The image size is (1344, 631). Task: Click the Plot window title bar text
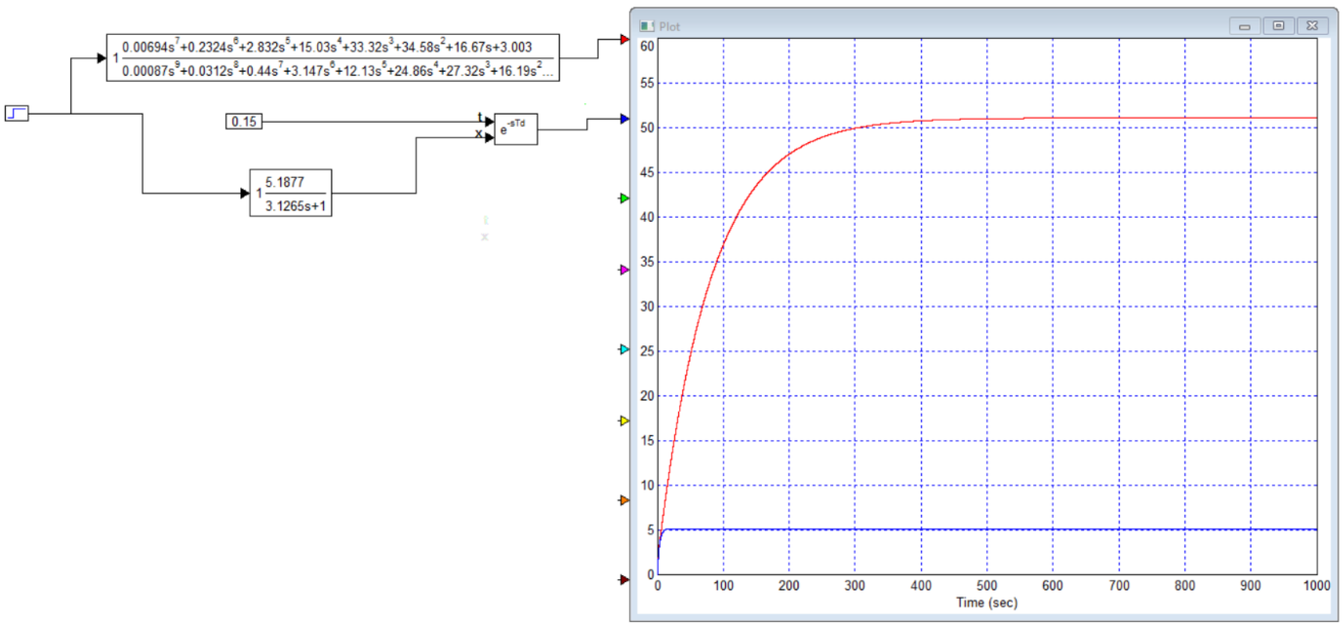(669, 27)
